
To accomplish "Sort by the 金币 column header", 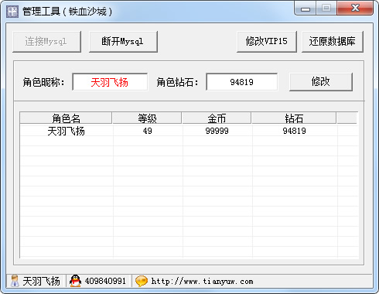I will tap(217, 118).
